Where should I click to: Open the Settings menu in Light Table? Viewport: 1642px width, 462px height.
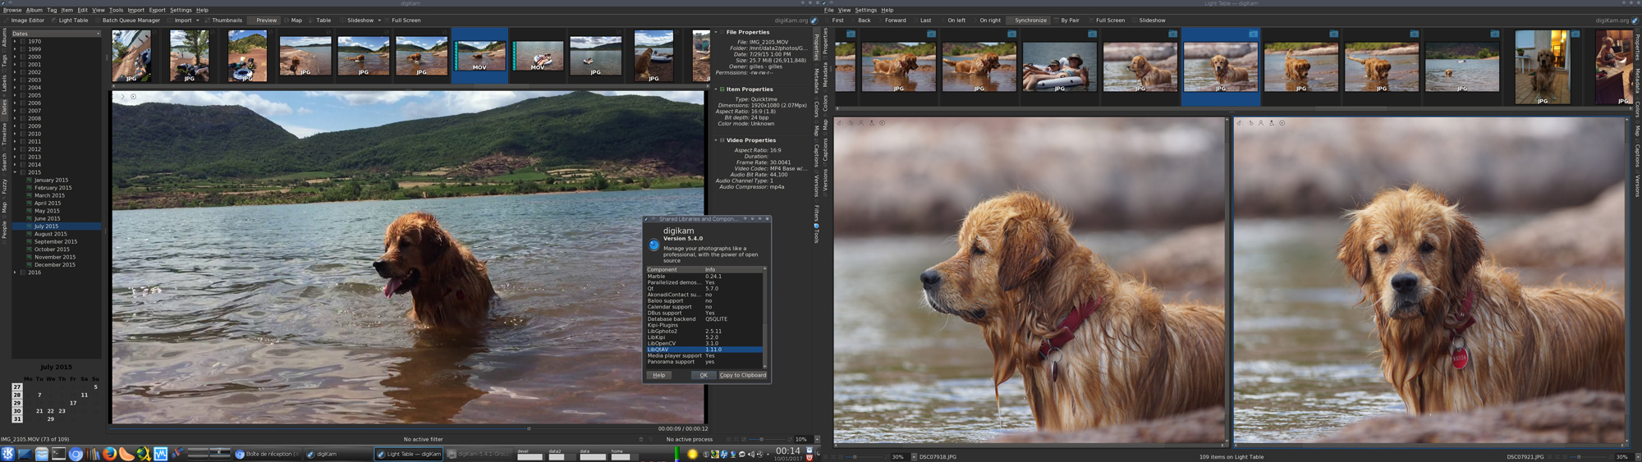click(x=865, y=10)
